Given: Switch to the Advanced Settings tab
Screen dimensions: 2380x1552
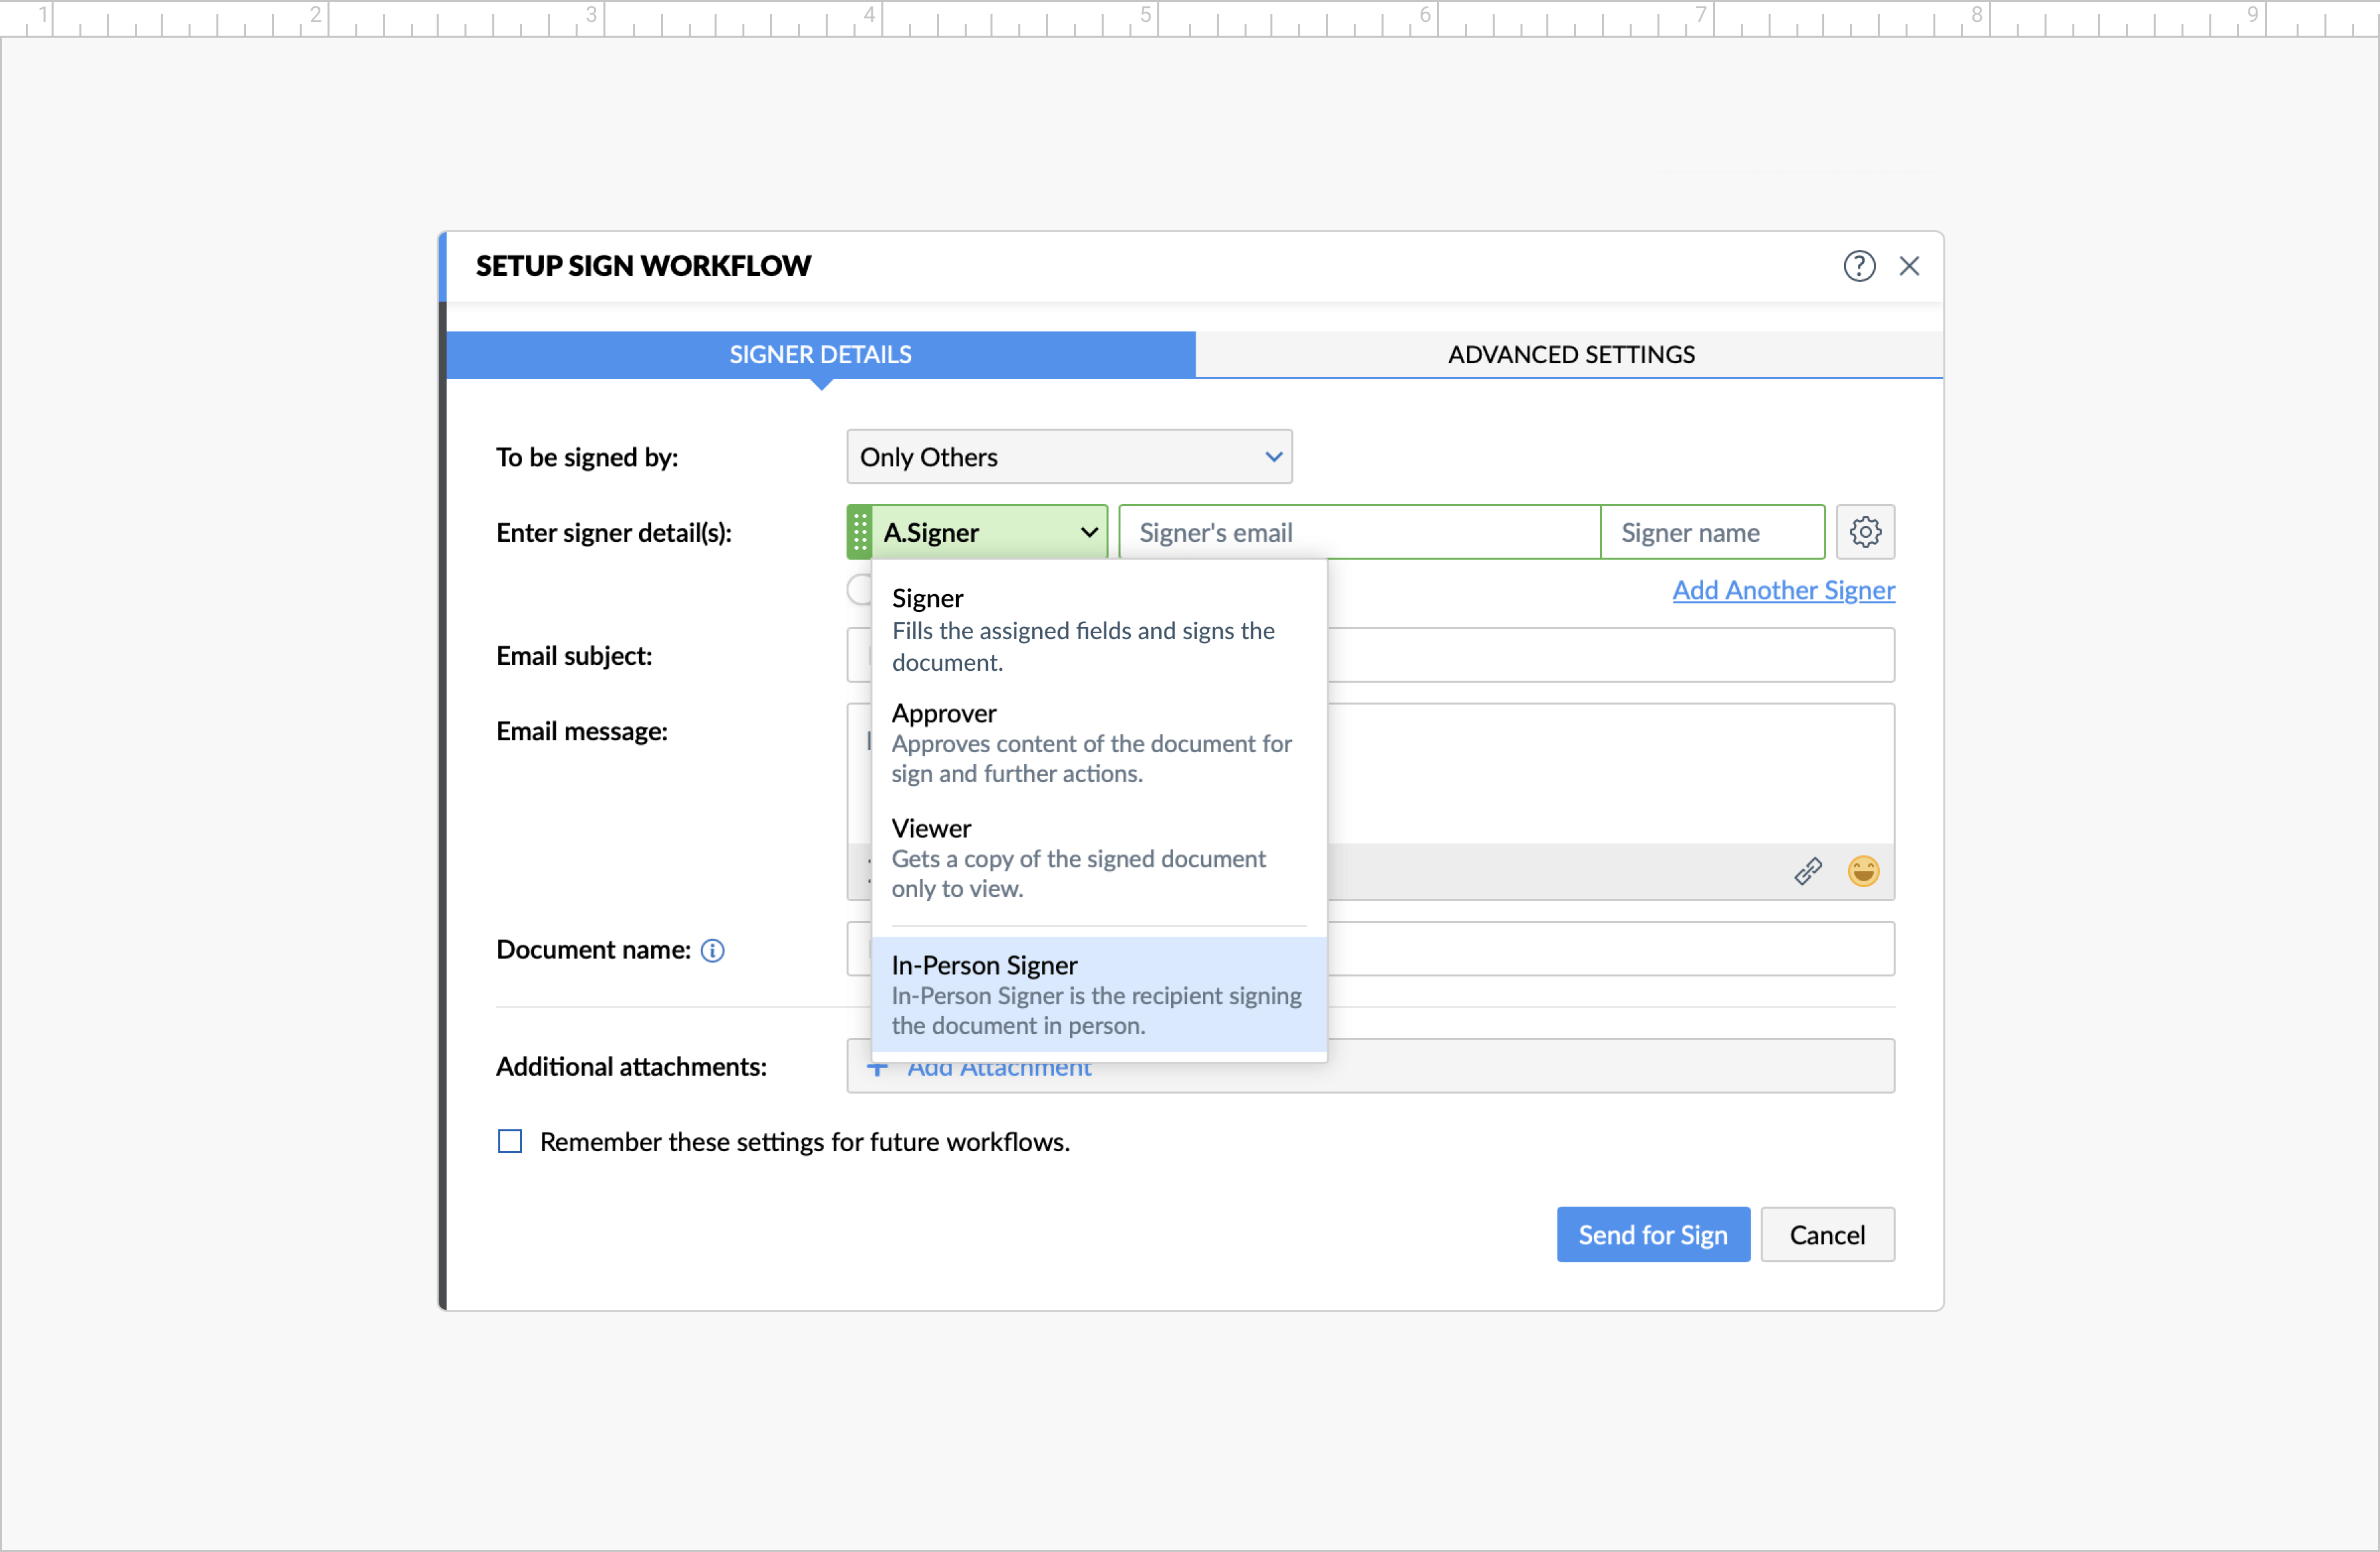Looking at the screenshot, I should pos(1570,354).
